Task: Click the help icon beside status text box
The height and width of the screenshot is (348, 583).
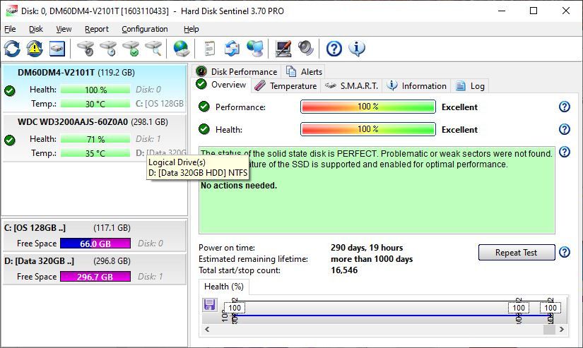Action: click(565, 152)
